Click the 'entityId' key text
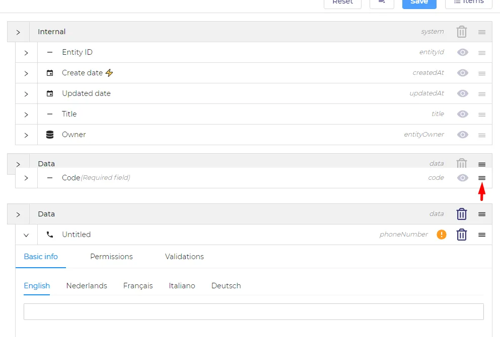This screenshot has height=337, width=500. click(x=431, y=52)
